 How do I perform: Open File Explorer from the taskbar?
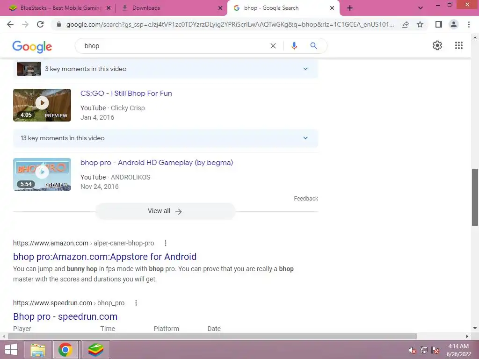pyautogui.click(x=38, y=350)
